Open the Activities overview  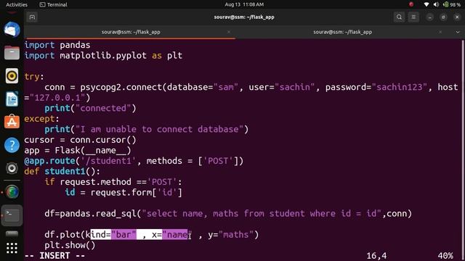point(17,4)
